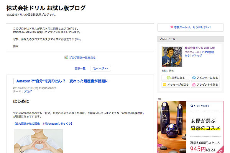Open the ブログ theme link

pyautogui.click(x=28, y=91)
